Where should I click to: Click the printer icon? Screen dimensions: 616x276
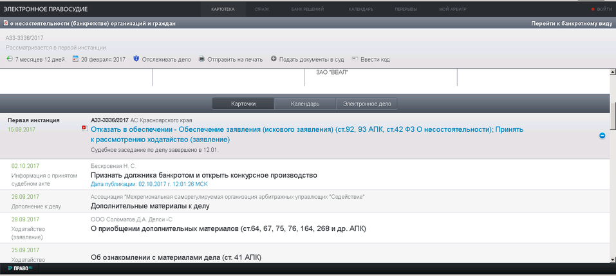click(x=201, y=59)
